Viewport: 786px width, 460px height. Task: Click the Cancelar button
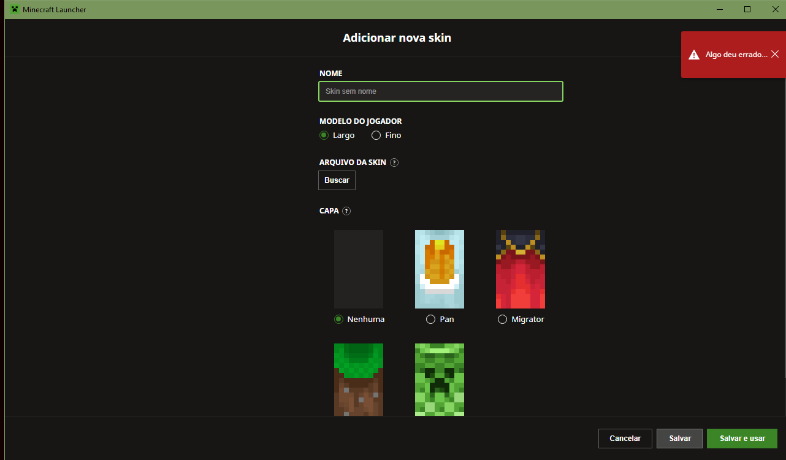coord(625,439)
